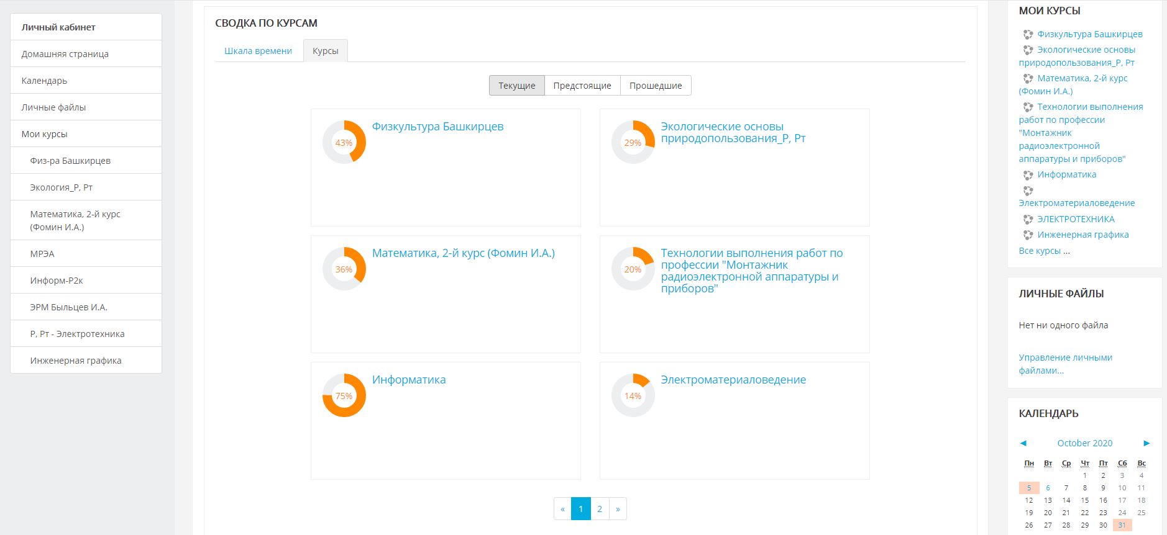
Task: Click Инженерная графика link in Мои курсы block
Action: tap(1083, 235)
